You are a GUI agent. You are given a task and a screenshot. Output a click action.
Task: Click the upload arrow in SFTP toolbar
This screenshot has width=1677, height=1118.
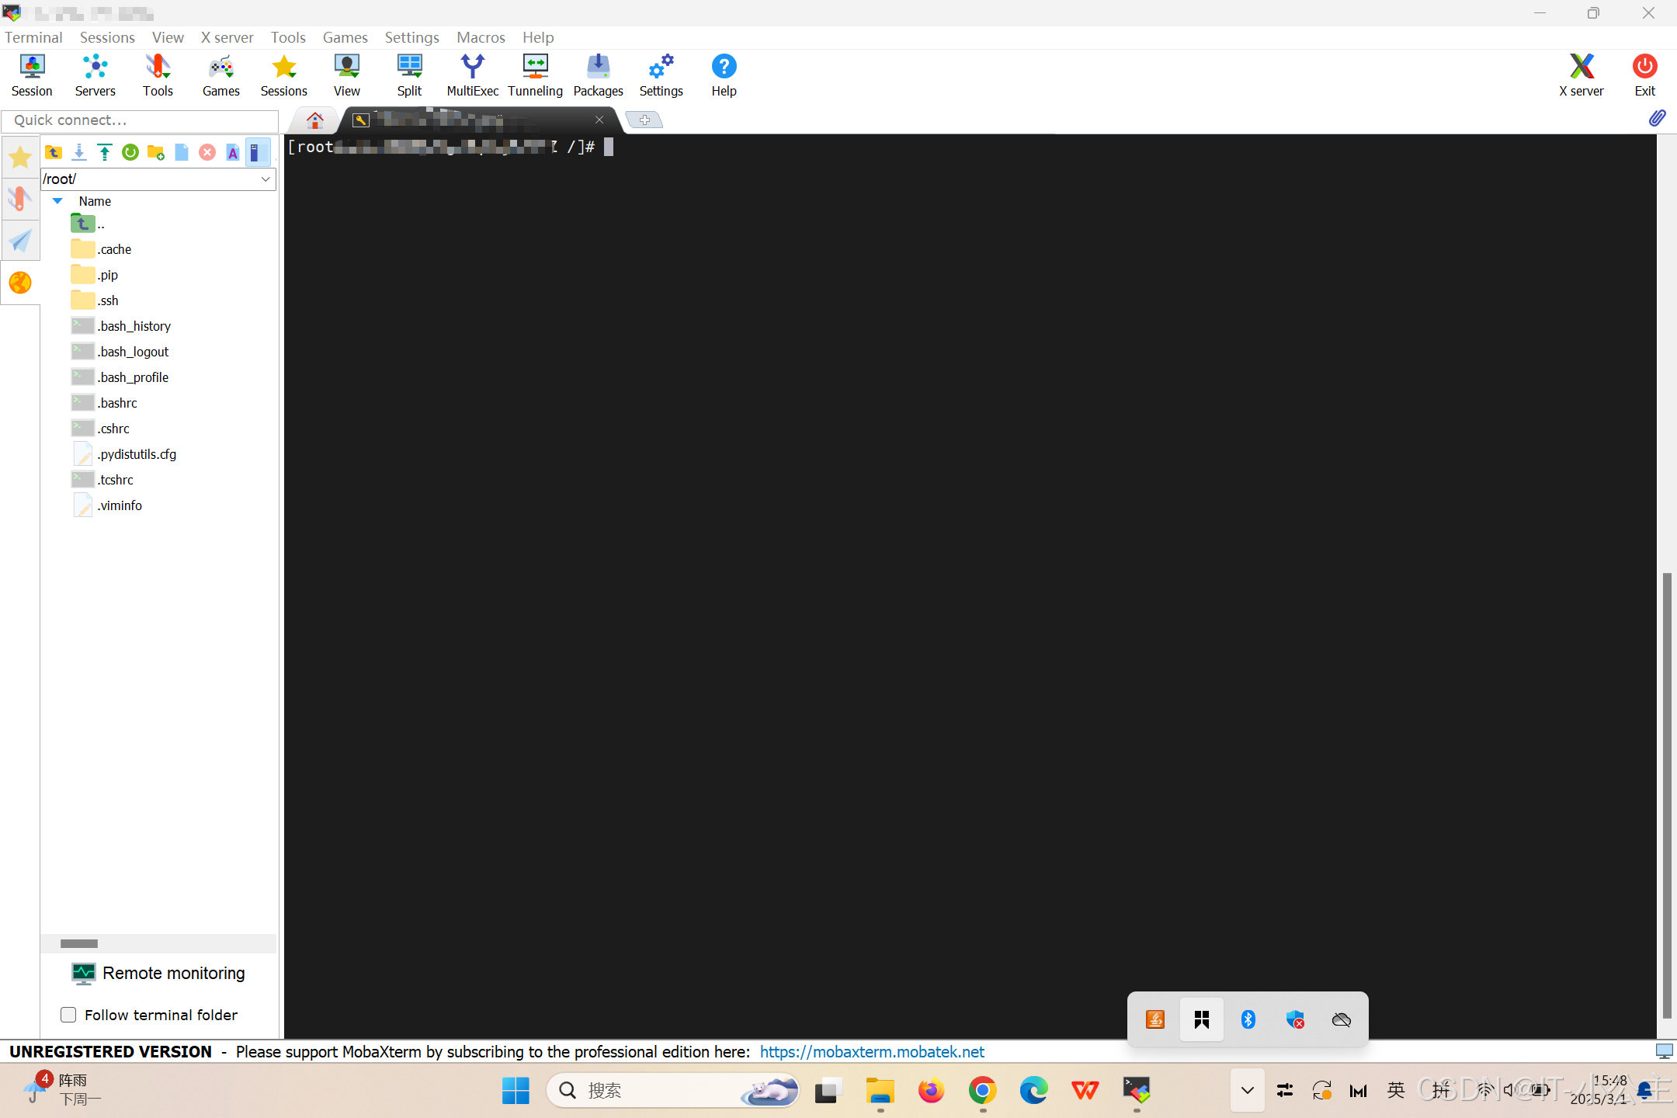click(105, 152)
